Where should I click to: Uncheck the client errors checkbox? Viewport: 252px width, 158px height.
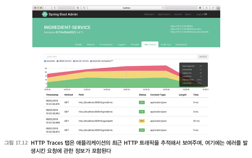57,61
